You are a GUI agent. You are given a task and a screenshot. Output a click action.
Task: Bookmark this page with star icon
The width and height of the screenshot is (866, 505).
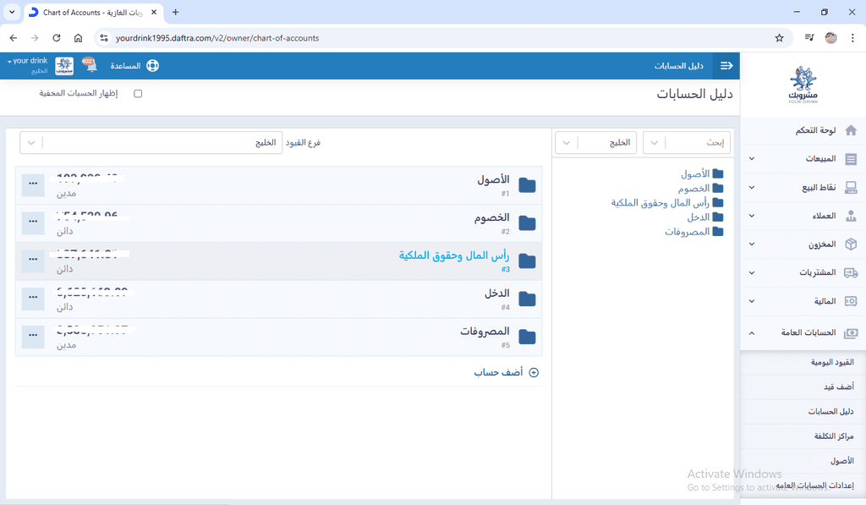point(779,38)
